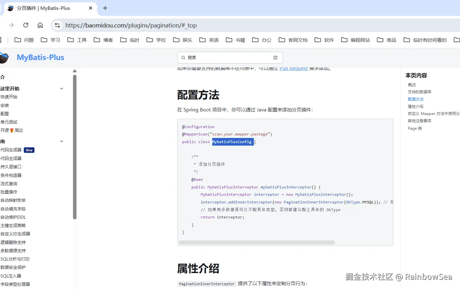Jump to 配置方法 in page contents

point(416,99)
